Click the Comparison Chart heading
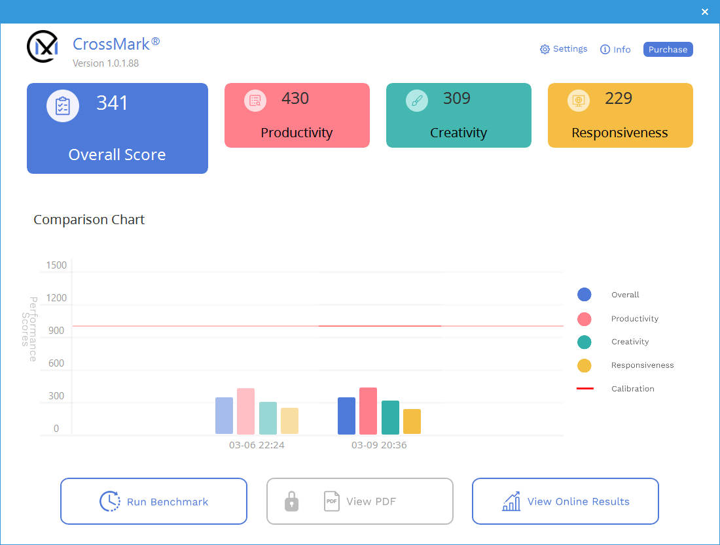Screen dimensions: 720x545 point(89,220)
